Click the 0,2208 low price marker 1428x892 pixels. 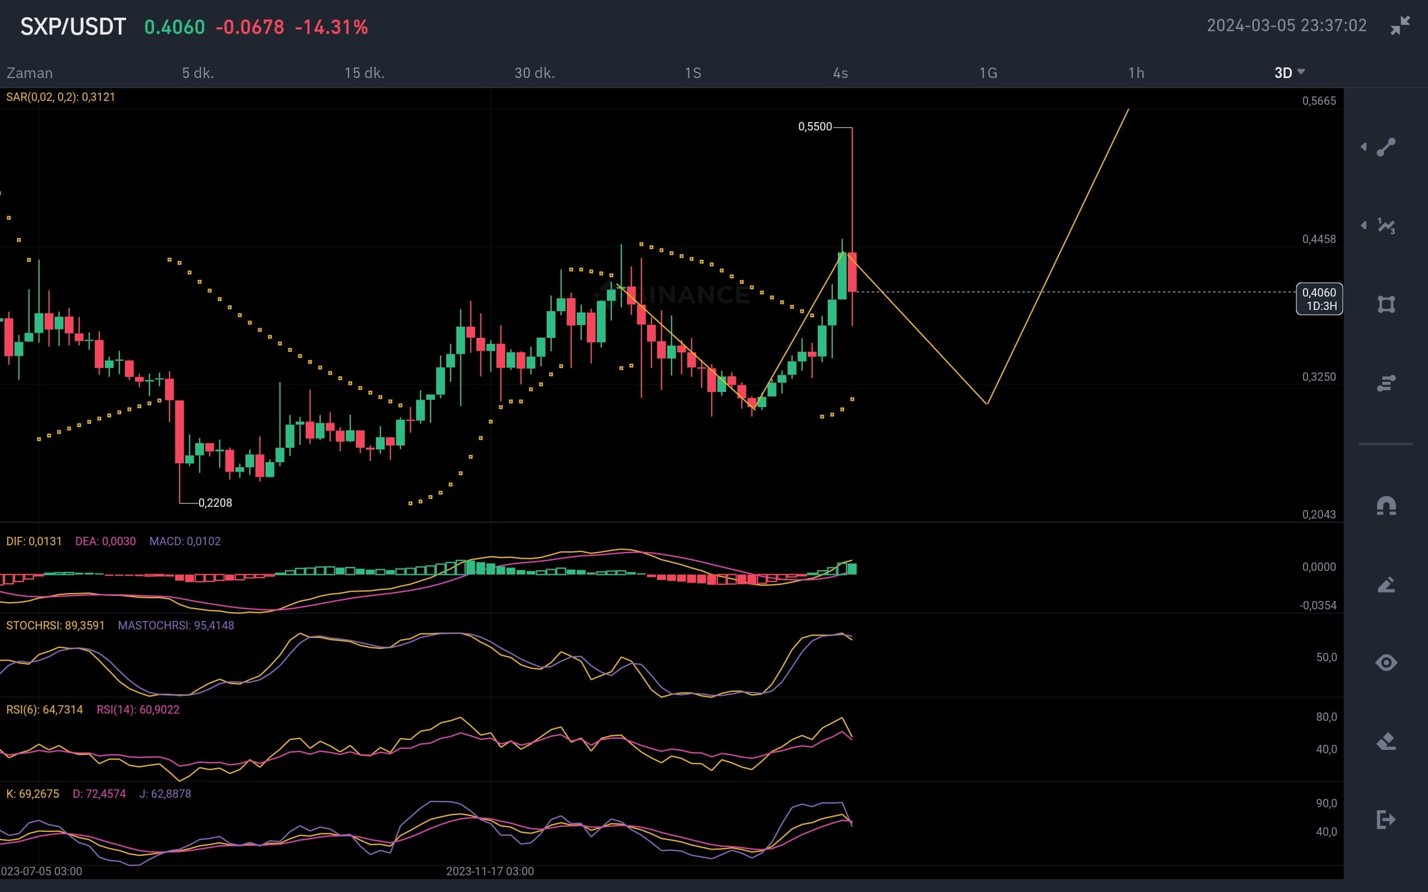pyautogui.click(x=215, y=503)
